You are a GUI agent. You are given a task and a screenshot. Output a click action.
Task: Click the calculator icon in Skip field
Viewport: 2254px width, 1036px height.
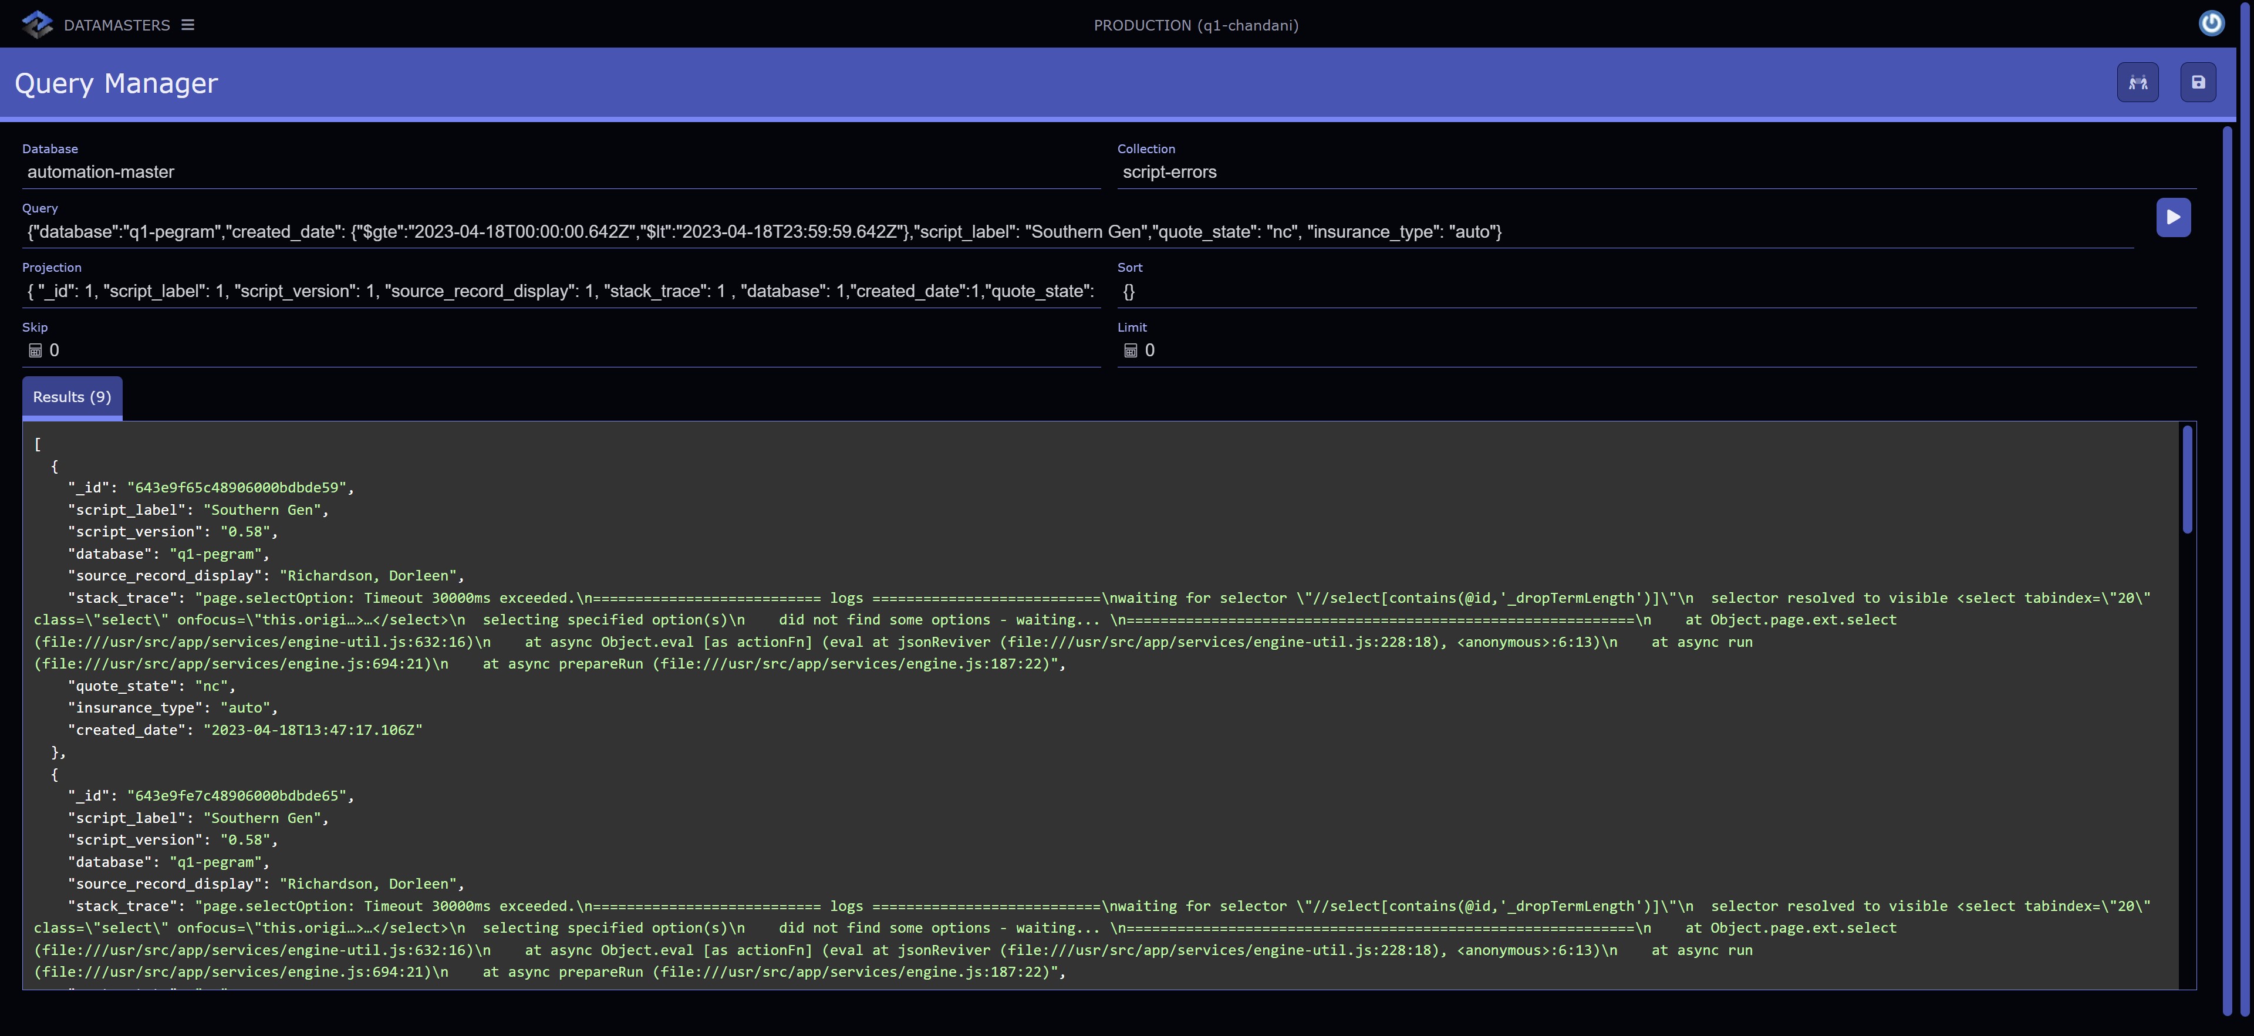pyautogui.click(x=36, y=351)
